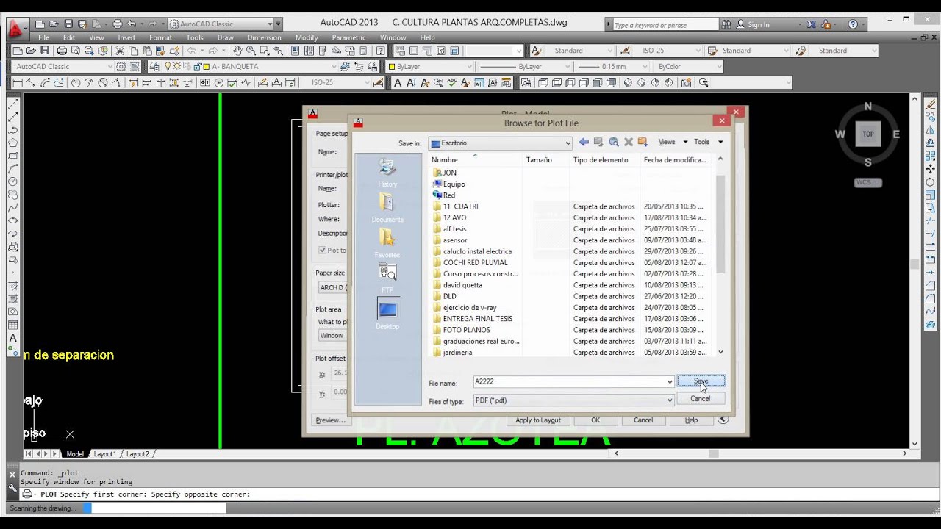Click the Preview button in Plot dialog
The width and height of the screenshot is (941, 529).
click(330, 420)
